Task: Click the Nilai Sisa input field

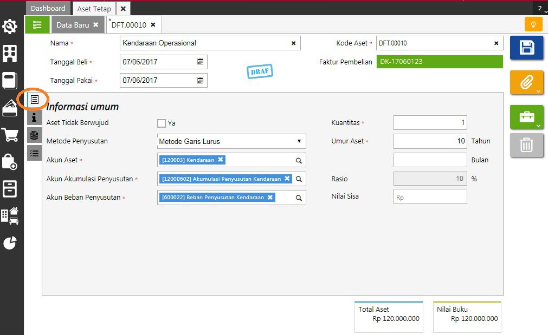Action: (430, 197)
